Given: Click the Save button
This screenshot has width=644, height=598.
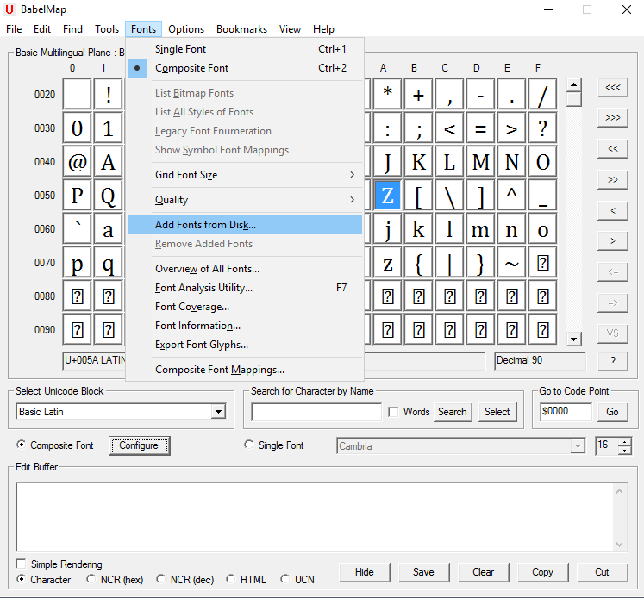Looking at the screenshot, I should [423, 572].
